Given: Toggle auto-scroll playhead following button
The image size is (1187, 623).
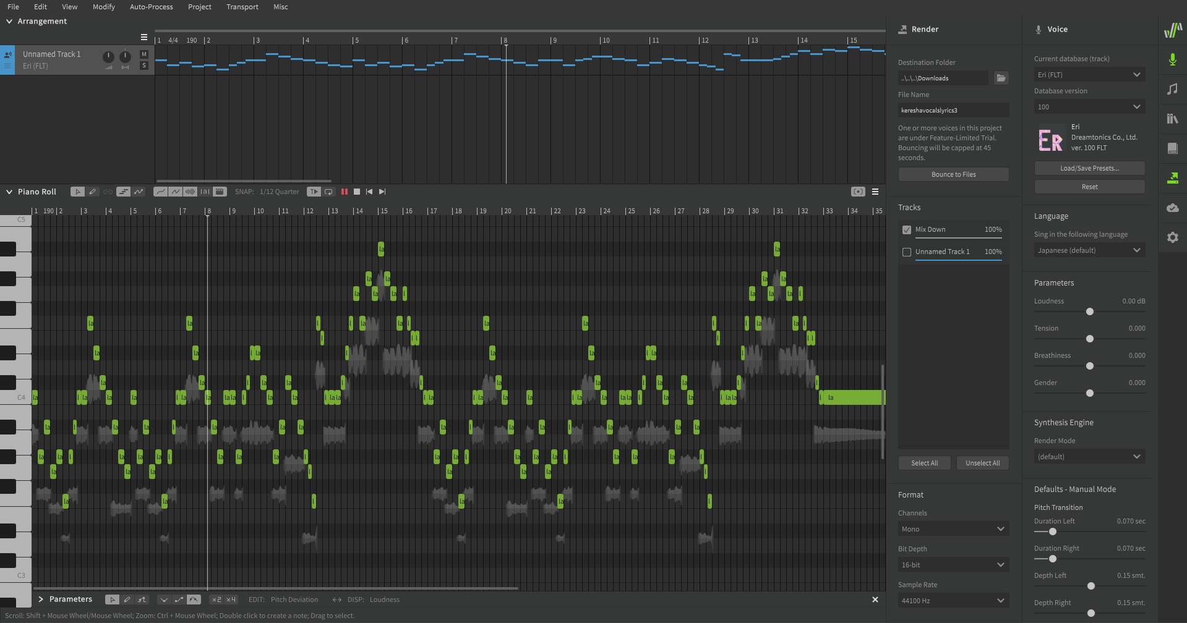Looking at the screenshot, I should coord(314,192).
